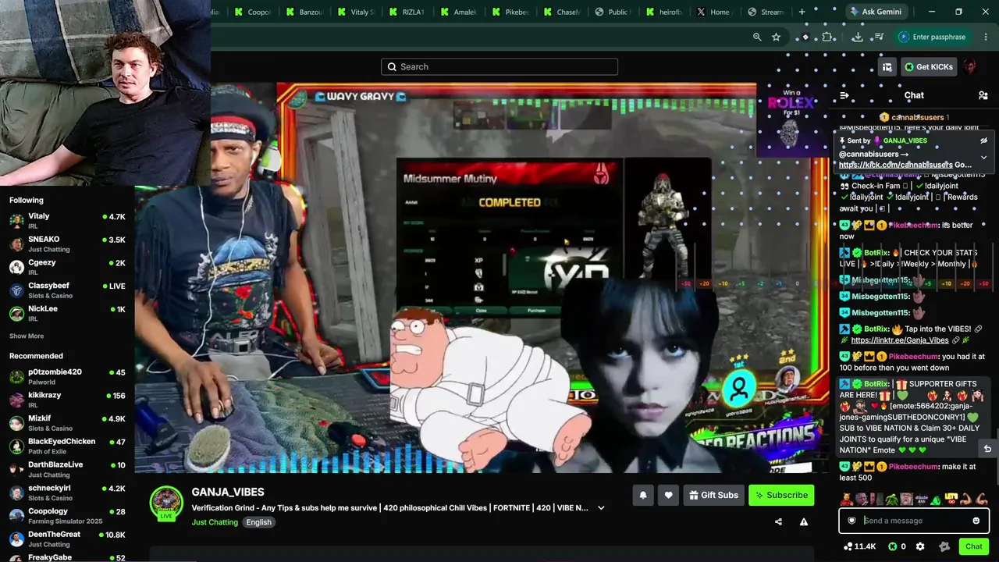Open Vitaly's channel in Following
Screen dimensions: 999x562
click(x=67, y=221)
